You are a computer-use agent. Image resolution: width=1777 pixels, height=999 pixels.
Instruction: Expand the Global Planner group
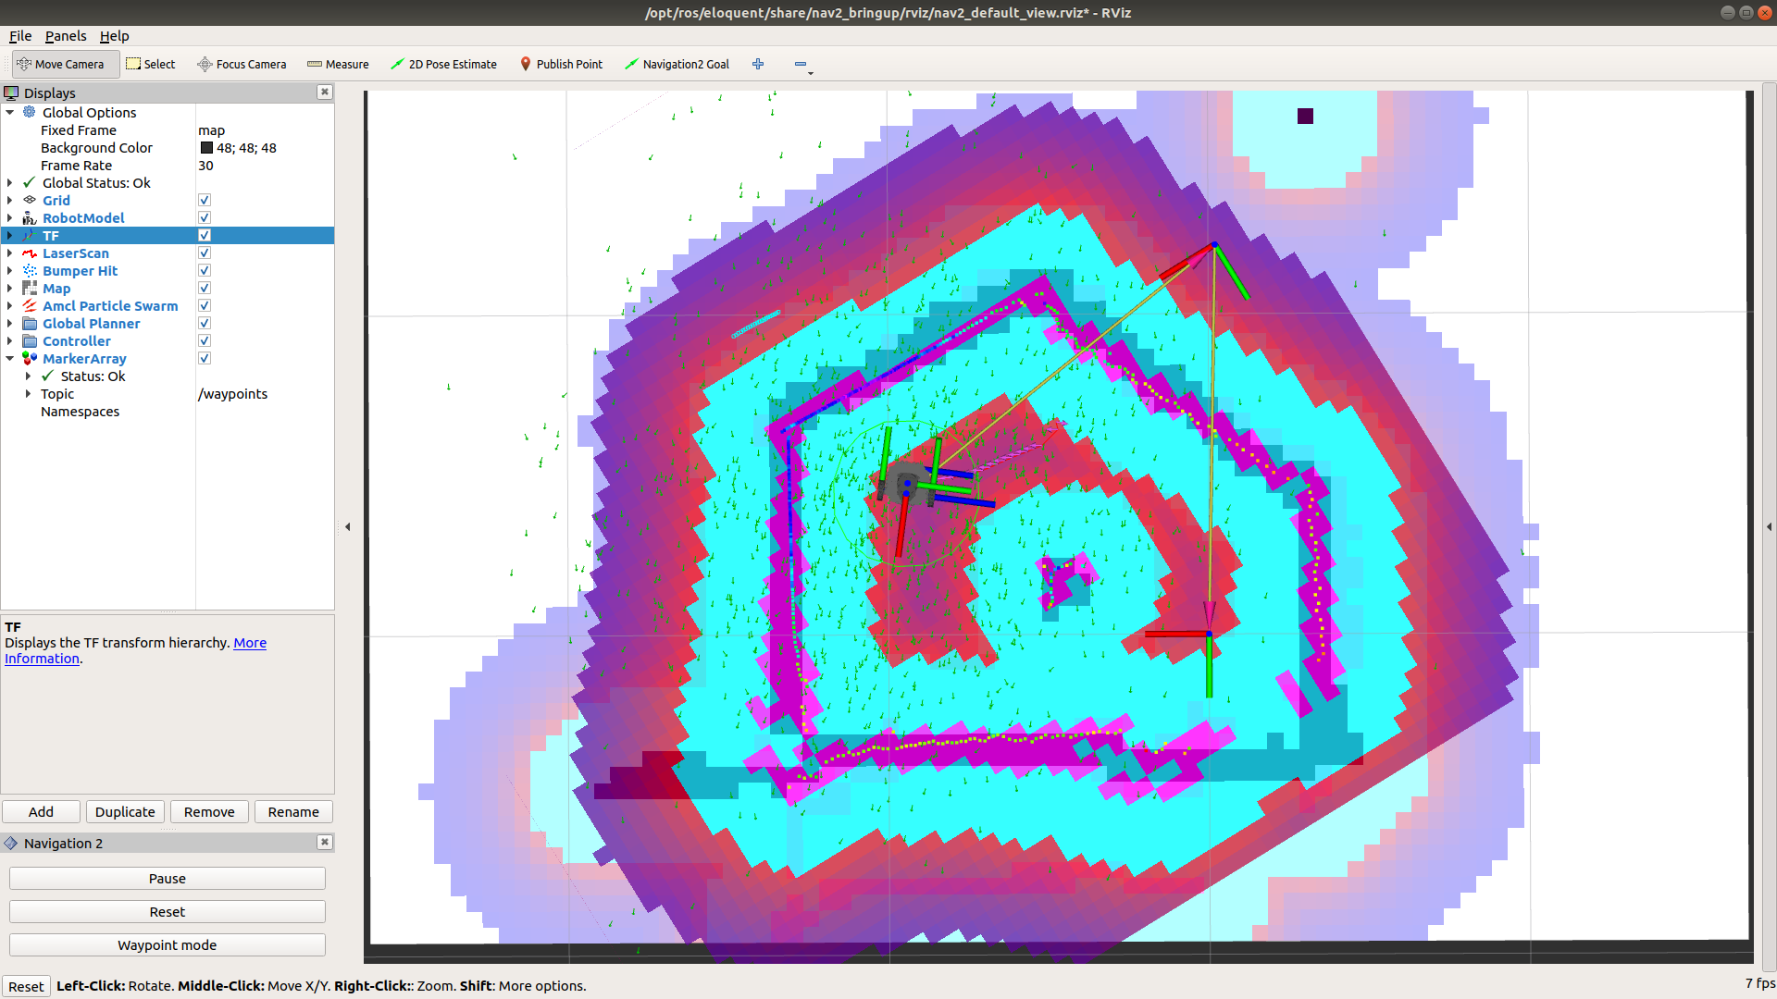pos(10,324)
